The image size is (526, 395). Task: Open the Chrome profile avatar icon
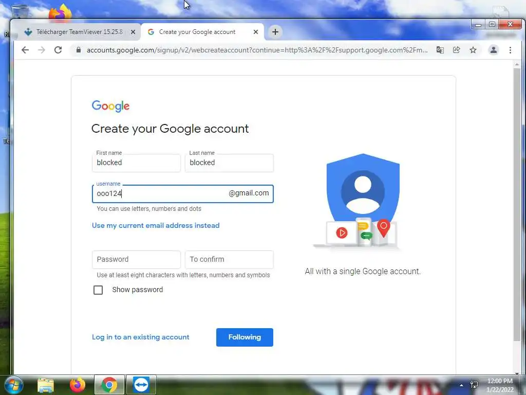[x=494, y=50]
